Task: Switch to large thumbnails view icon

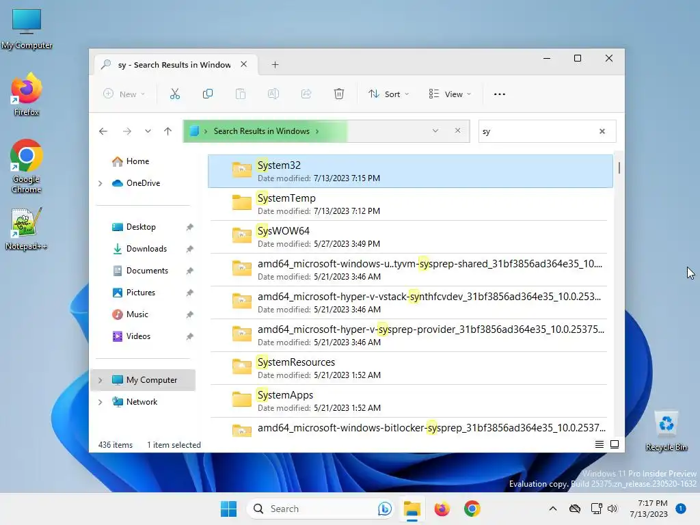Action: point(615,444)
